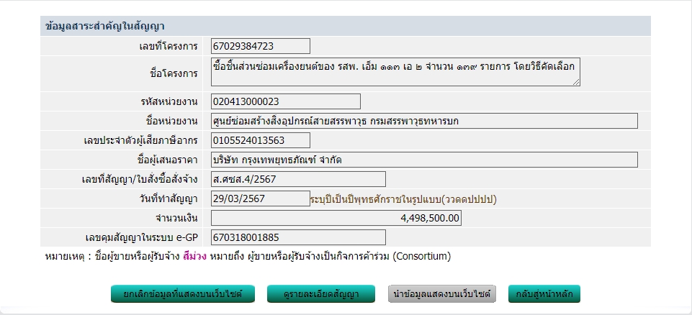Image resolution: width=692 pixels, height=315 pixels.
Task: Focus the e-GP contract control number field
Action: (x=298, y=237)
